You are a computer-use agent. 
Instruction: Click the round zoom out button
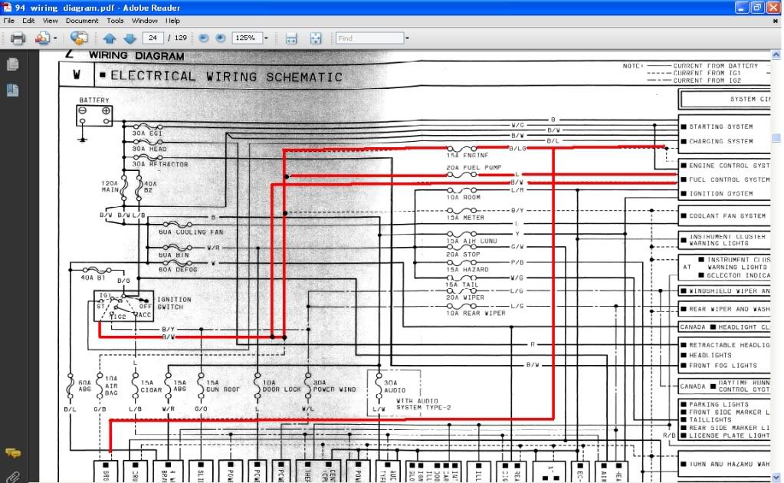(x=204, y=38)
